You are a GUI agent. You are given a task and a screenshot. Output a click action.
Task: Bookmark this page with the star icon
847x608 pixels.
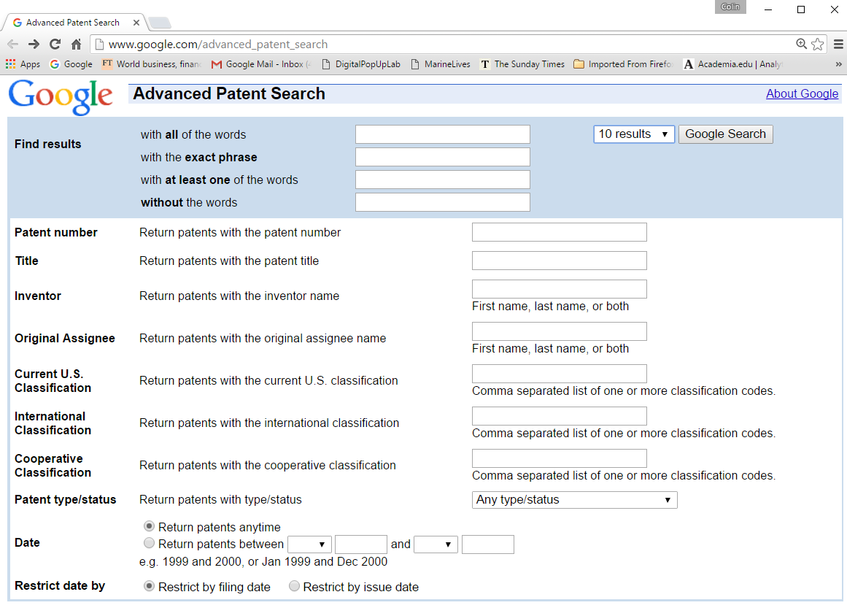tap(818, 44)
